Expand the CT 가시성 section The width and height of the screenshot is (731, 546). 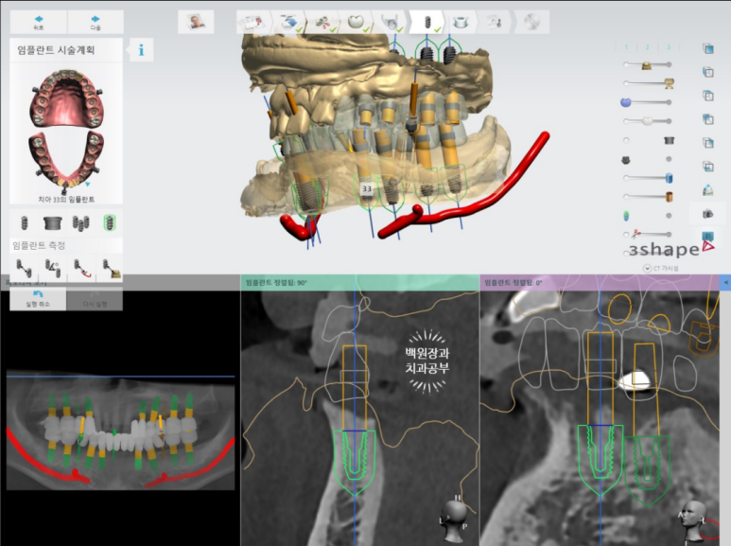coord(647,268)
